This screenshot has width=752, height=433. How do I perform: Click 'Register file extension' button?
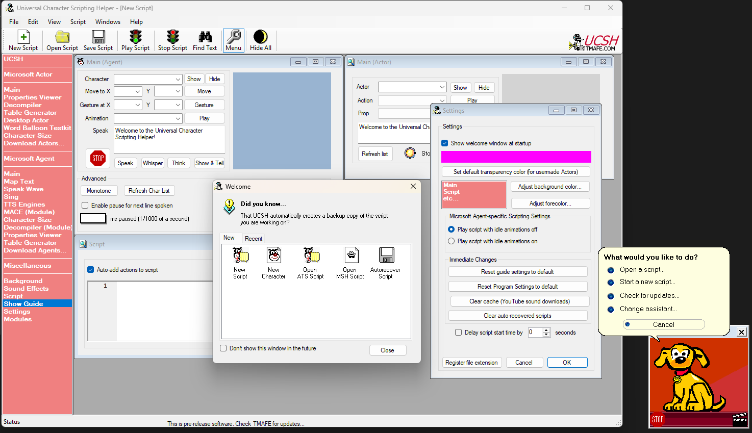pos(472,363)
